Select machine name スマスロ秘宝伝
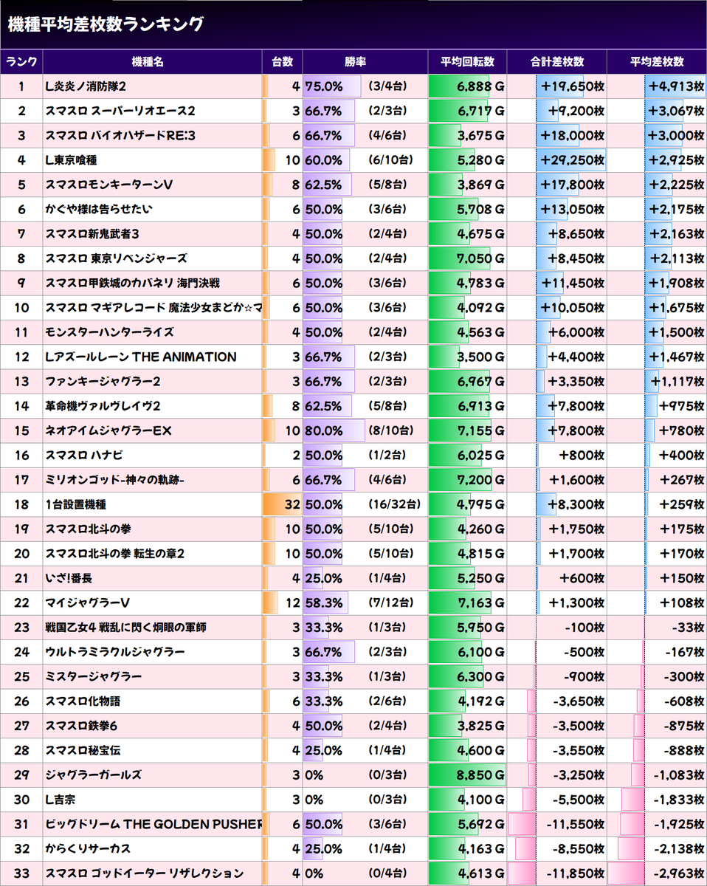Image resolution: width=707 pixels, height=886 pixels. point(83,751)
